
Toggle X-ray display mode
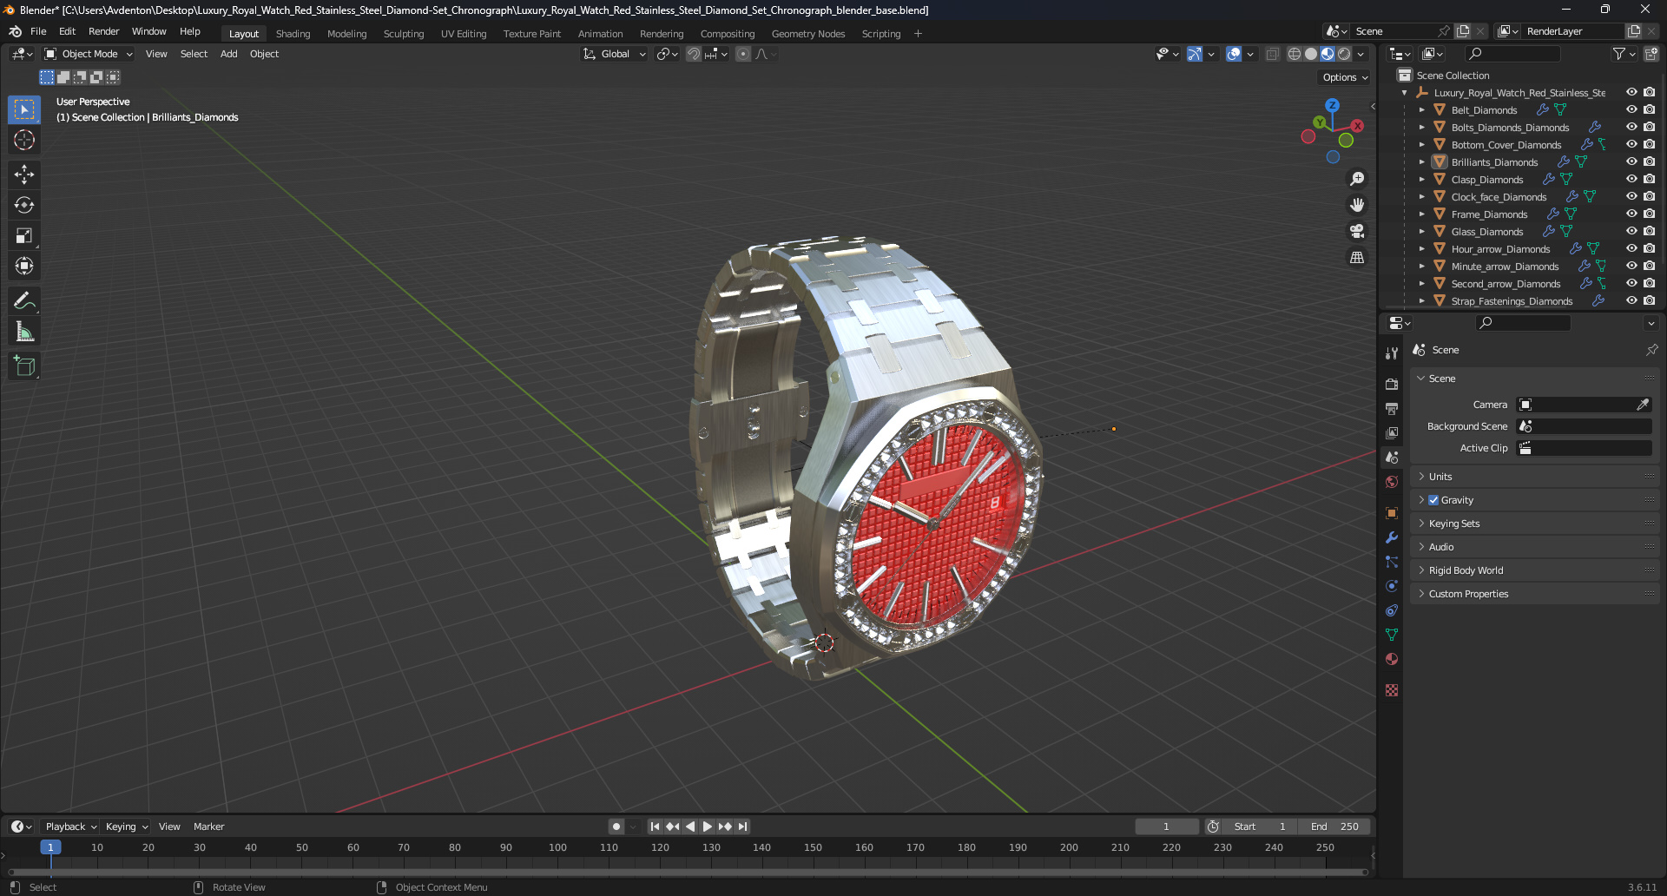(x=1272, y=54)
